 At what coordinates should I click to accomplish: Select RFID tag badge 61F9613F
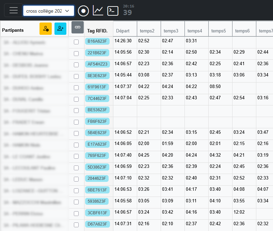[97, 87]
